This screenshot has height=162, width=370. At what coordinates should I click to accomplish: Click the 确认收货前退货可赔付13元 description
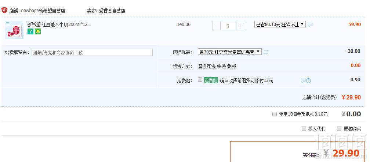click(246, 81)
